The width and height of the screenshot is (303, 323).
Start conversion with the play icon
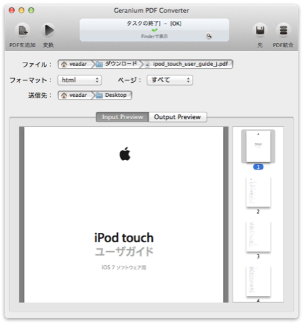pyautogui.click(x=48, y=30)
